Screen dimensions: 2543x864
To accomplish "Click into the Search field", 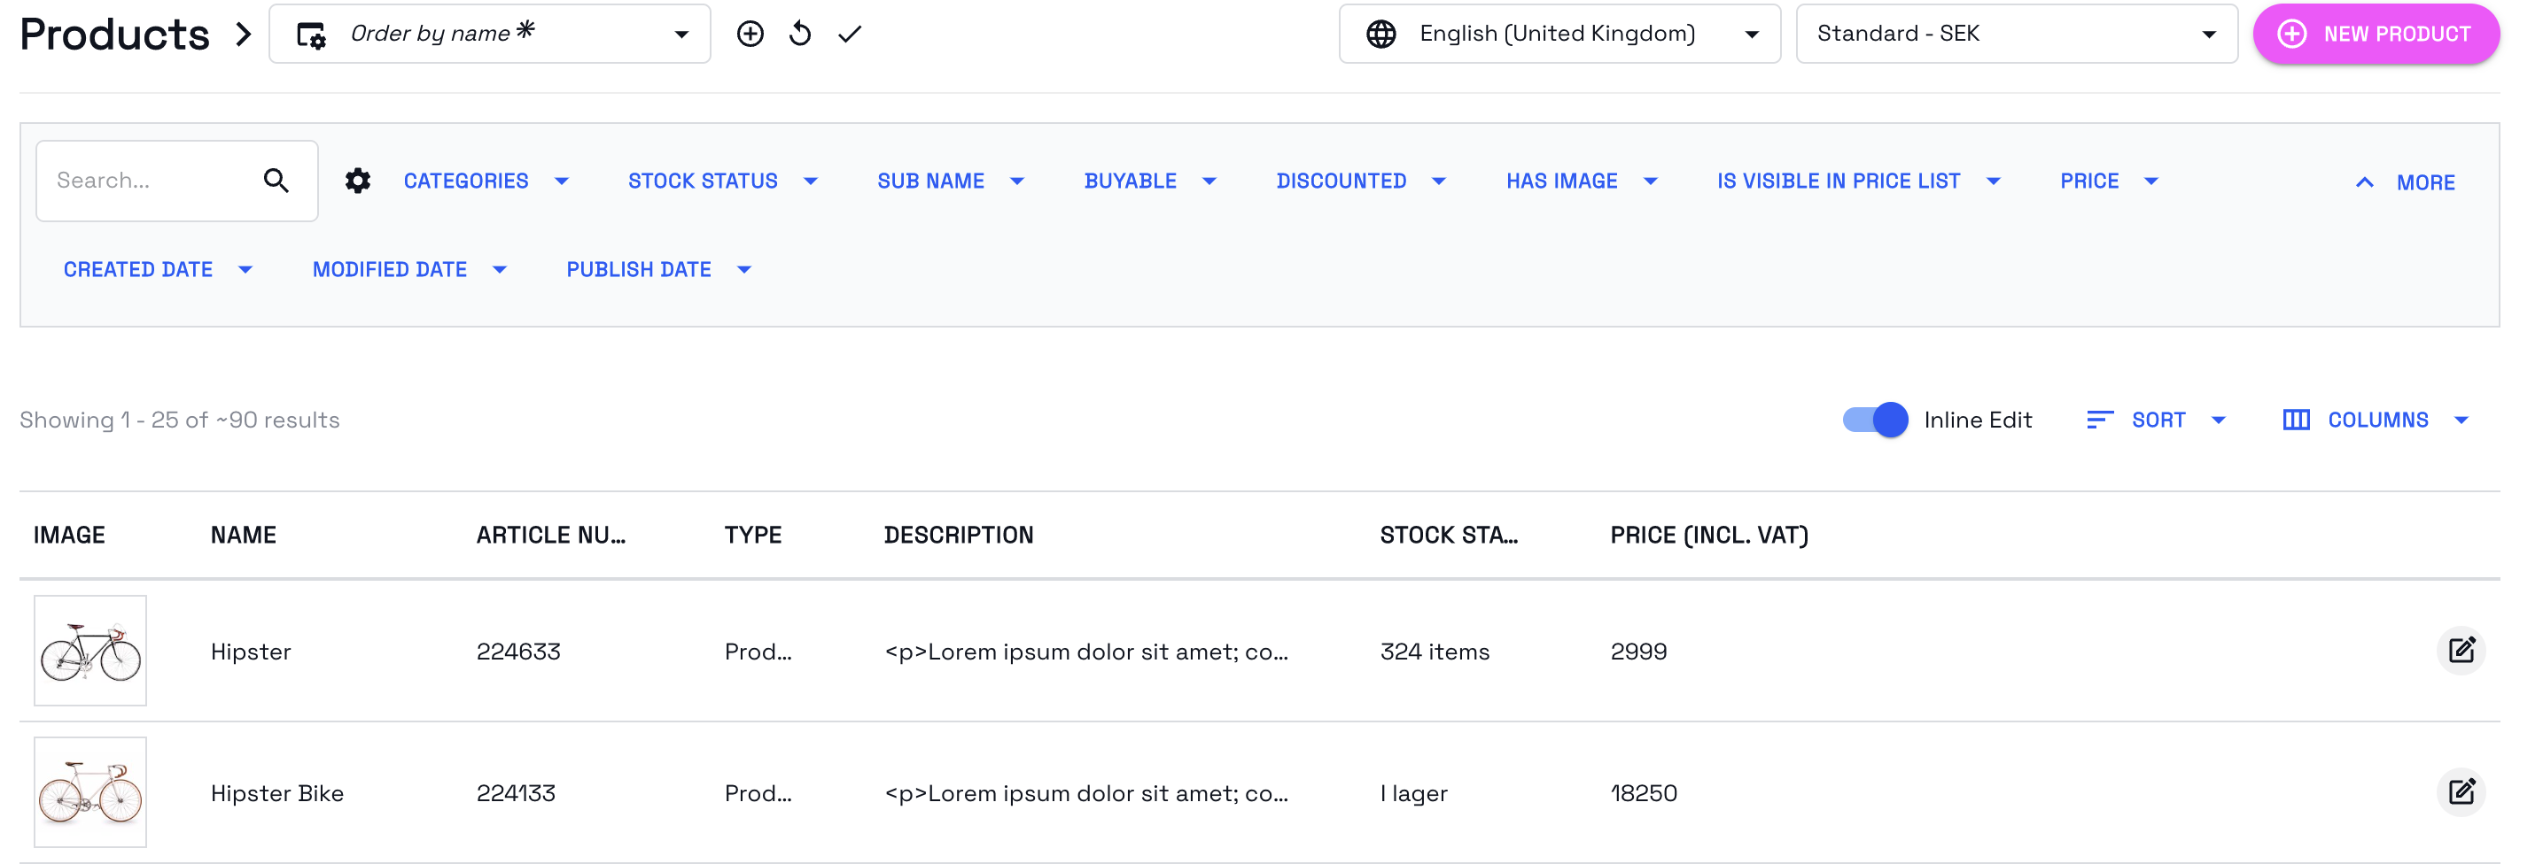I will 148,181.
